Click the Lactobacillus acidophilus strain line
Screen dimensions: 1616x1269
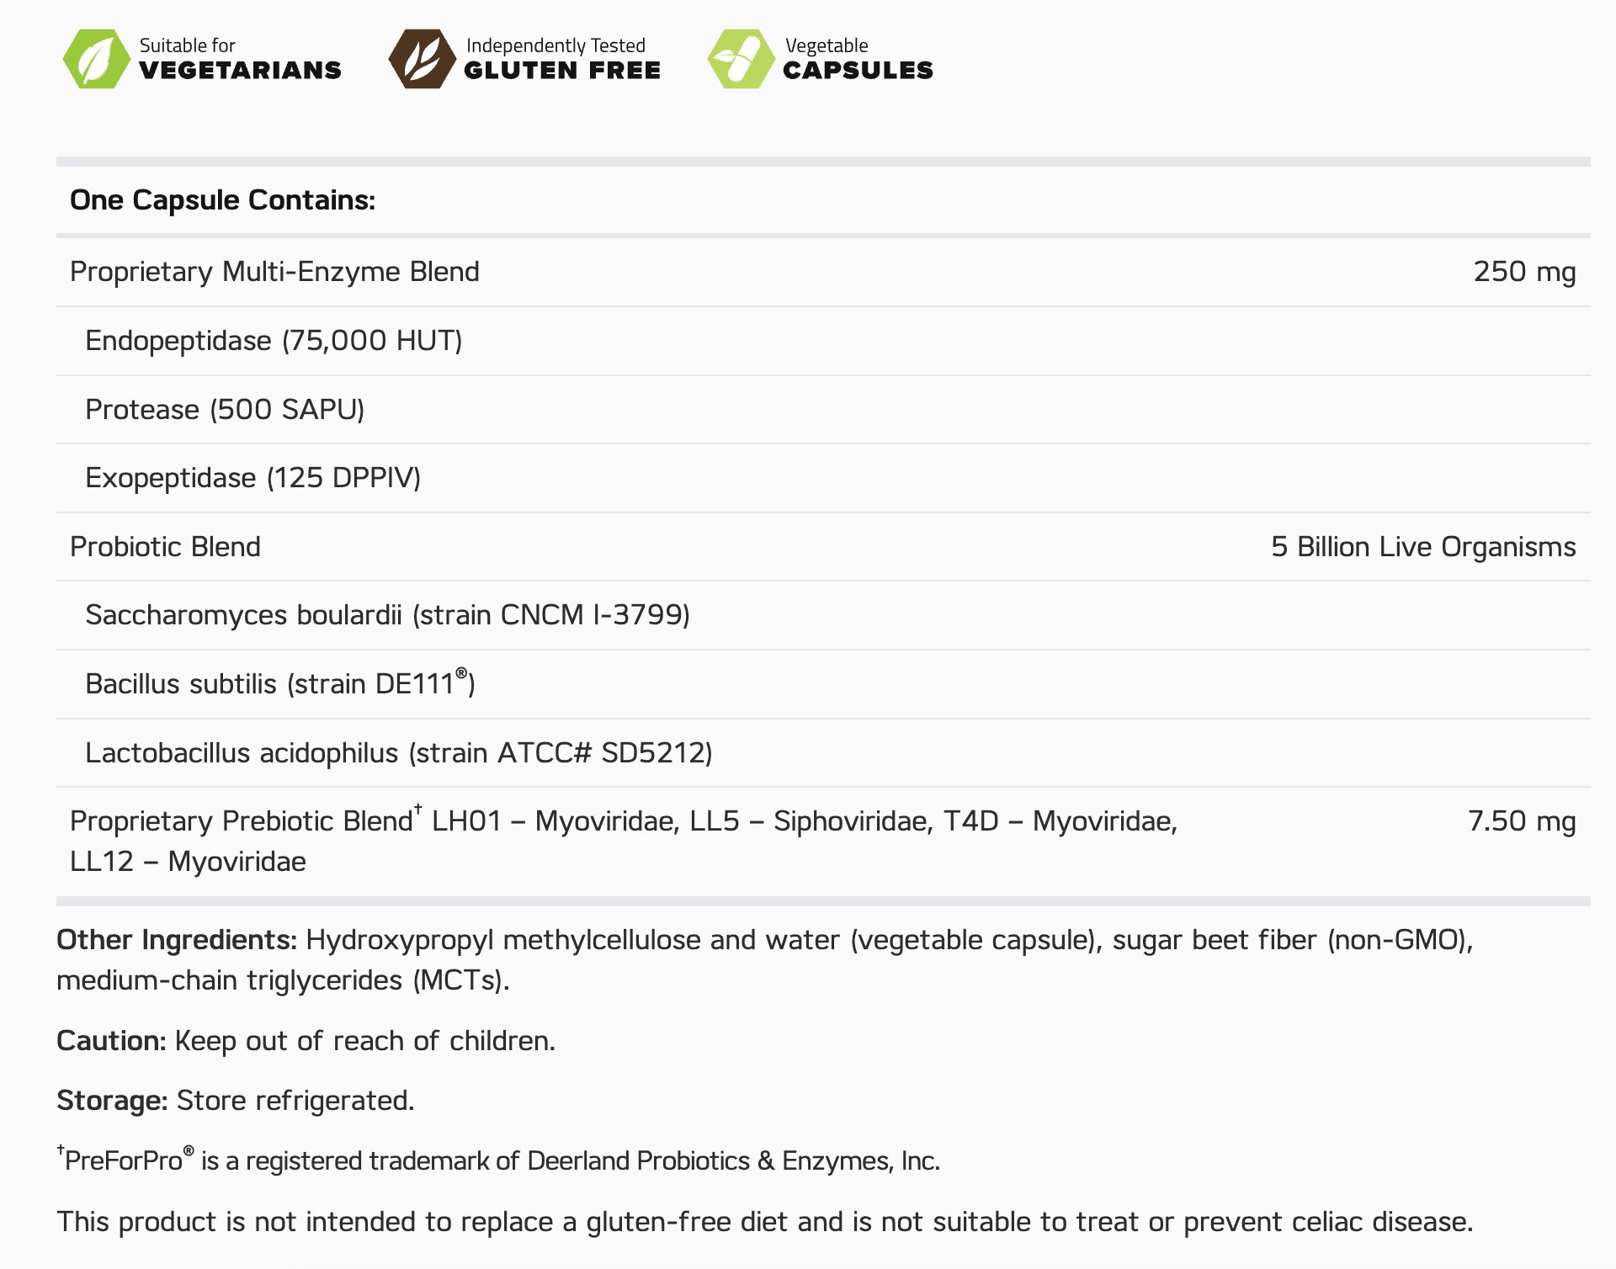click(x=398, y=752)
